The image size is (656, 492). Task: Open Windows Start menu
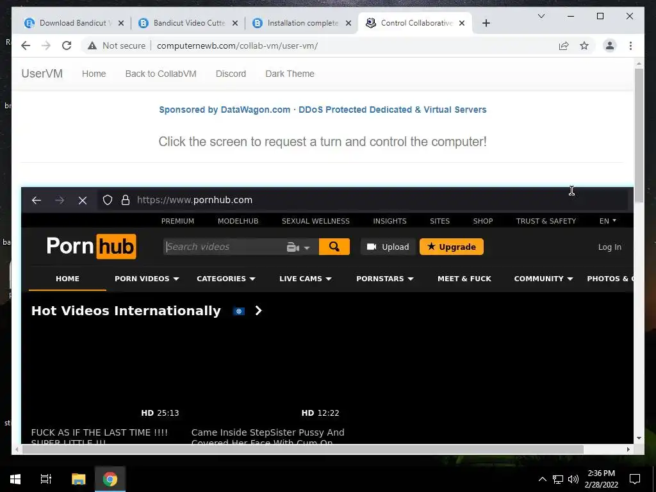[x=15, y=479]
